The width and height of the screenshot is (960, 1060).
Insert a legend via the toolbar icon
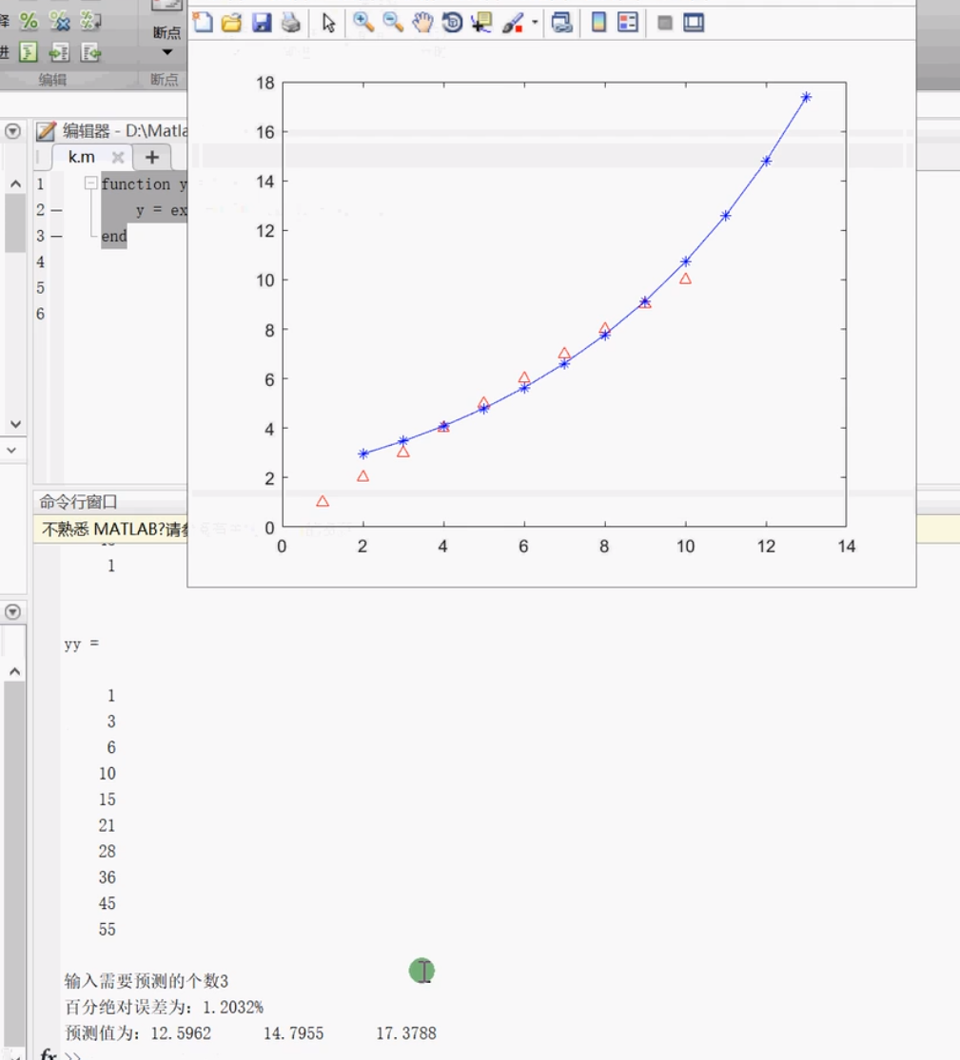(628, 22)
